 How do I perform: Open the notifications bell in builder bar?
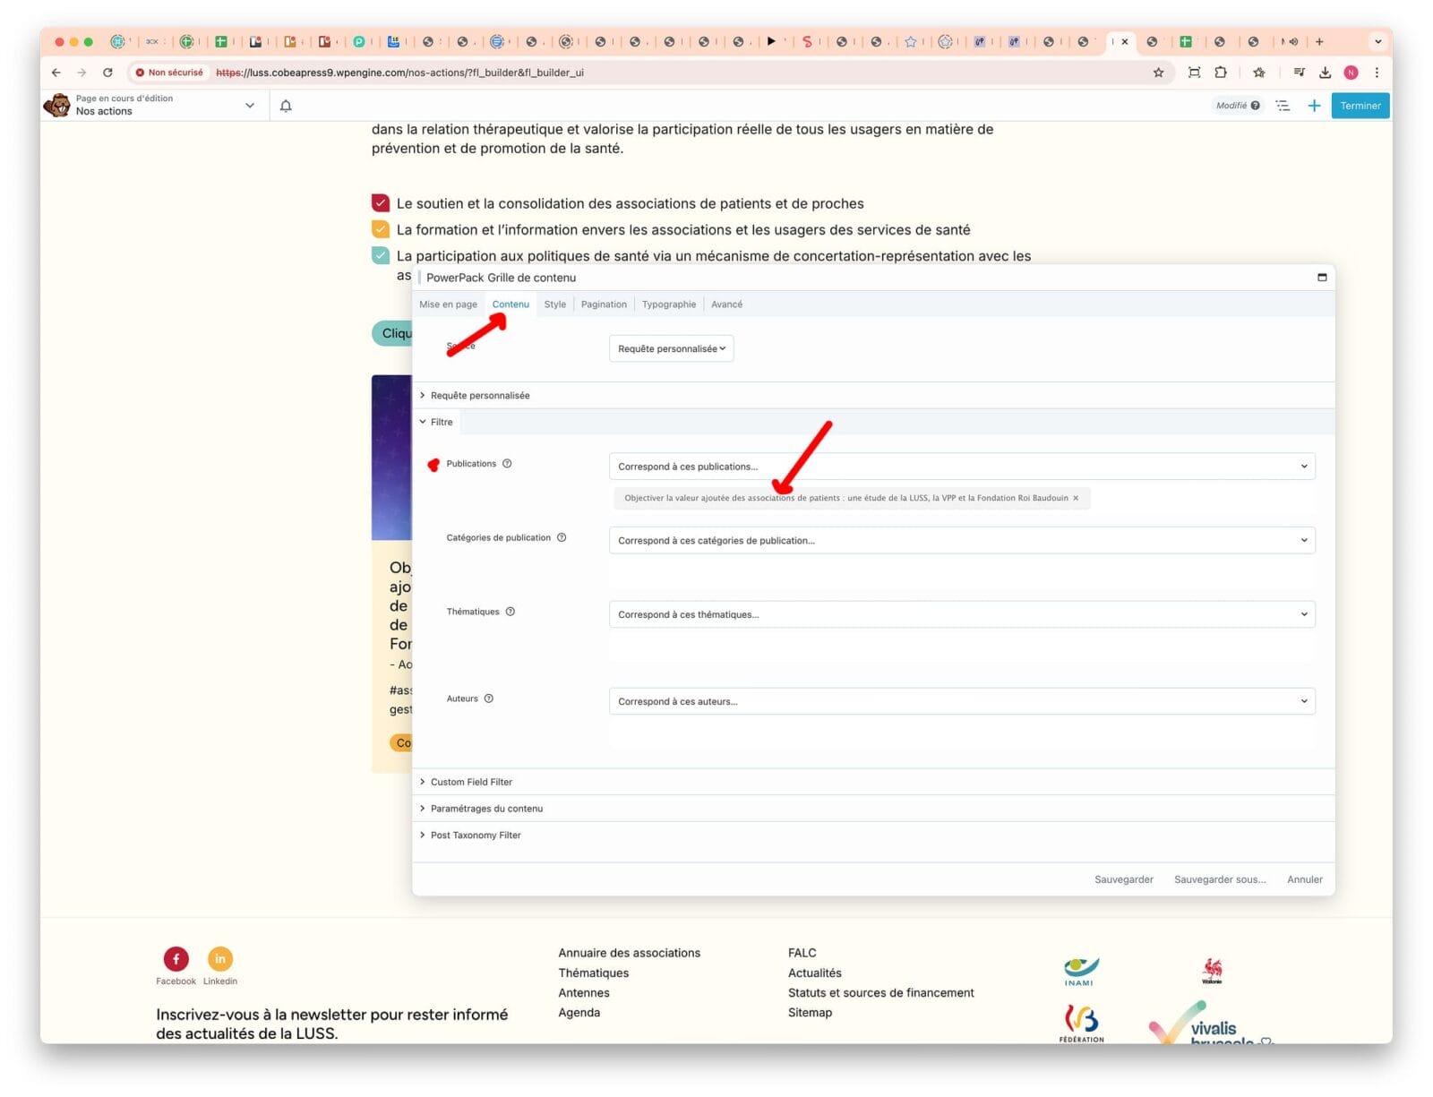tap(286, 106)
